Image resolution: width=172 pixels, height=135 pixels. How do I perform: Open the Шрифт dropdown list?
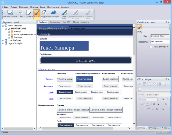(x=158, y=95)
